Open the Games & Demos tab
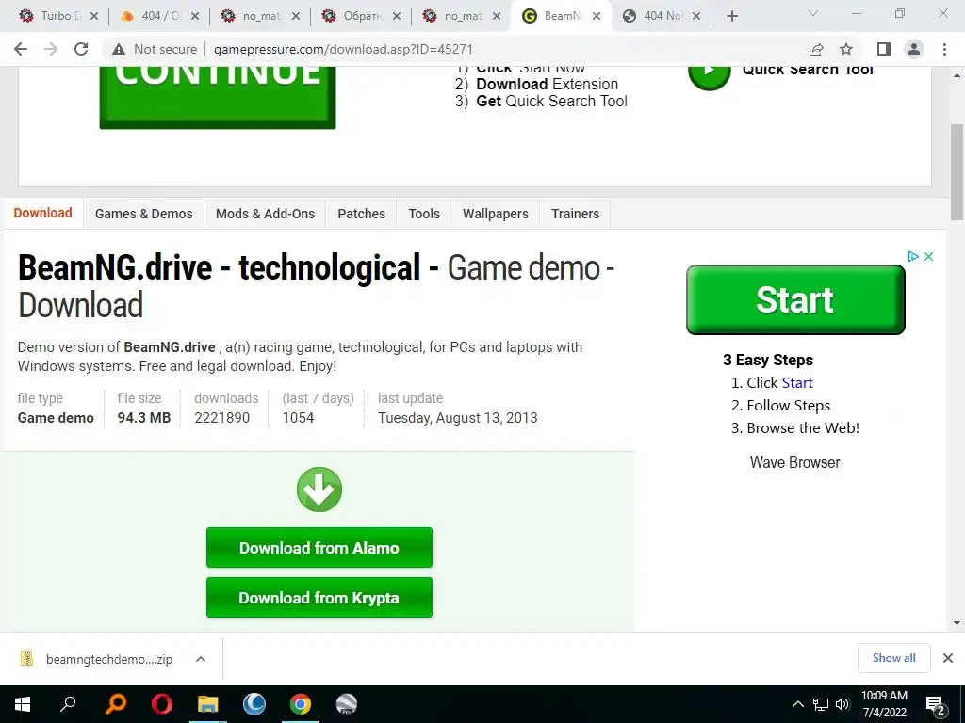This screenshot has width=965, height=723. pos(143,214)
